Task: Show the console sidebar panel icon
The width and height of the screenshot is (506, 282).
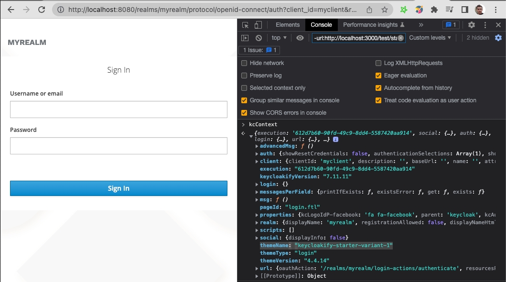Action: tap(245, 38)
